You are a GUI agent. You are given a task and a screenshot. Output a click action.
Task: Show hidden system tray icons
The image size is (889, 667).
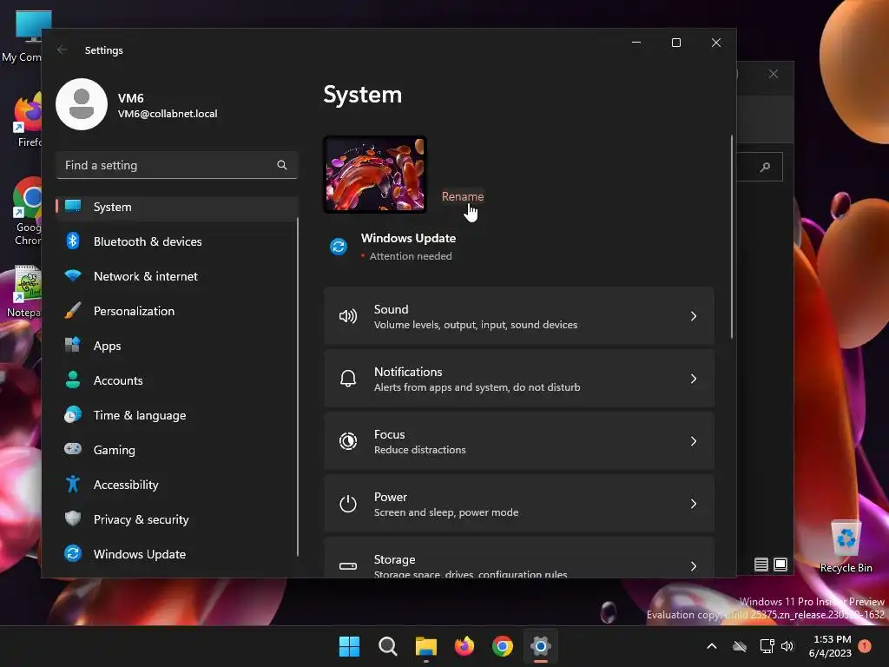point(712,646)
